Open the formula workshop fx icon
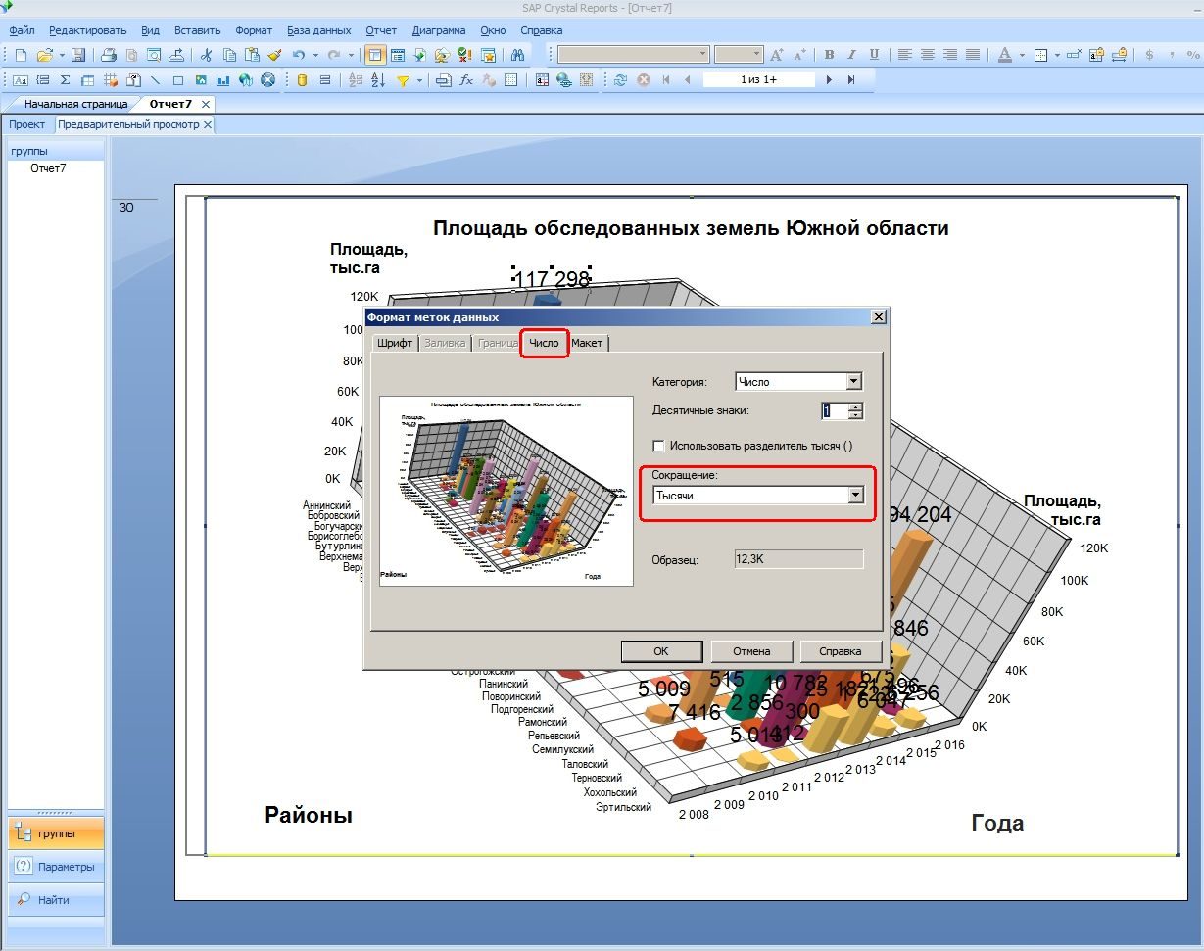 tap(467, 80)
